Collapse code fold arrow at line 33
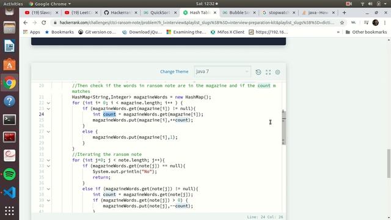The height and width of the screenshot is (220, 391). click(x=48, y=166)
